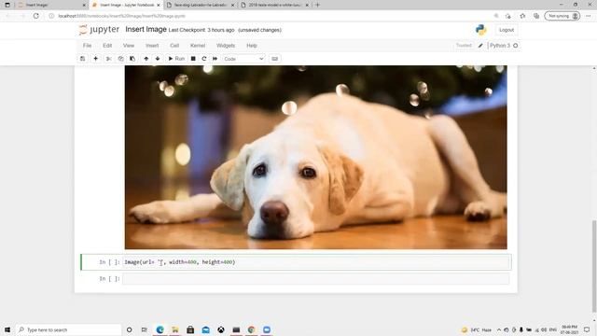The image size is (597, 336).
Task: Open Microsoft Store from the taskbar
Action: (x=190, y=329)
